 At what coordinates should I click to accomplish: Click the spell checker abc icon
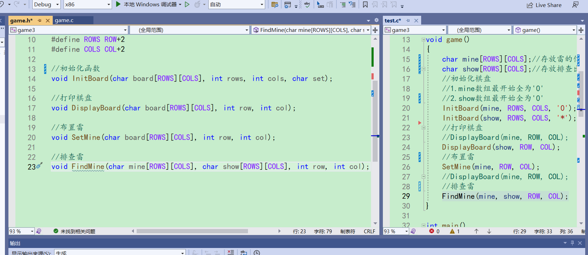pyautogui.click(x=307, y=5)
